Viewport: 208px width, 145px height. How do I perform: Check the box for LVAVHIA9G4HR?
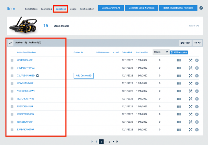tap(12, 83)
